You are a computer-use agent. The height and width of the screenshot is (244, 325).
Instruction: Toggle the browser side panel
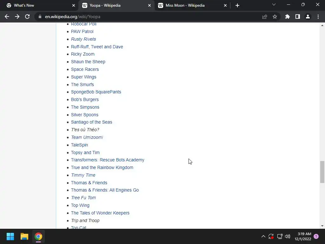(x=298, y=17)
